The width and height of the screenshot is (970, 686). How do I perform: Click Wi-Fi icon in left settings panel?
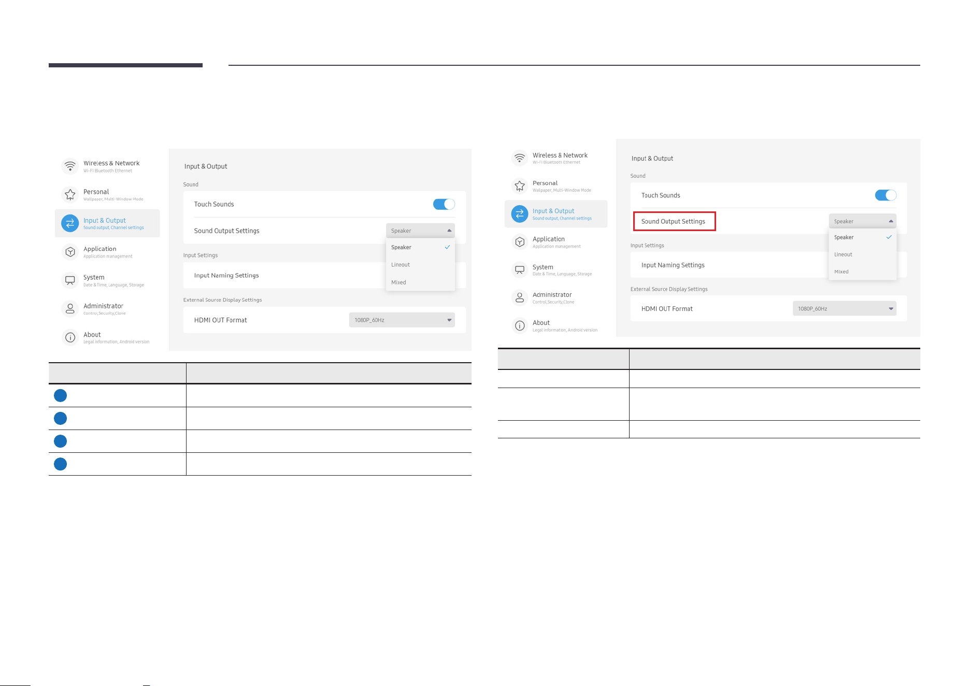coord(70,166)
